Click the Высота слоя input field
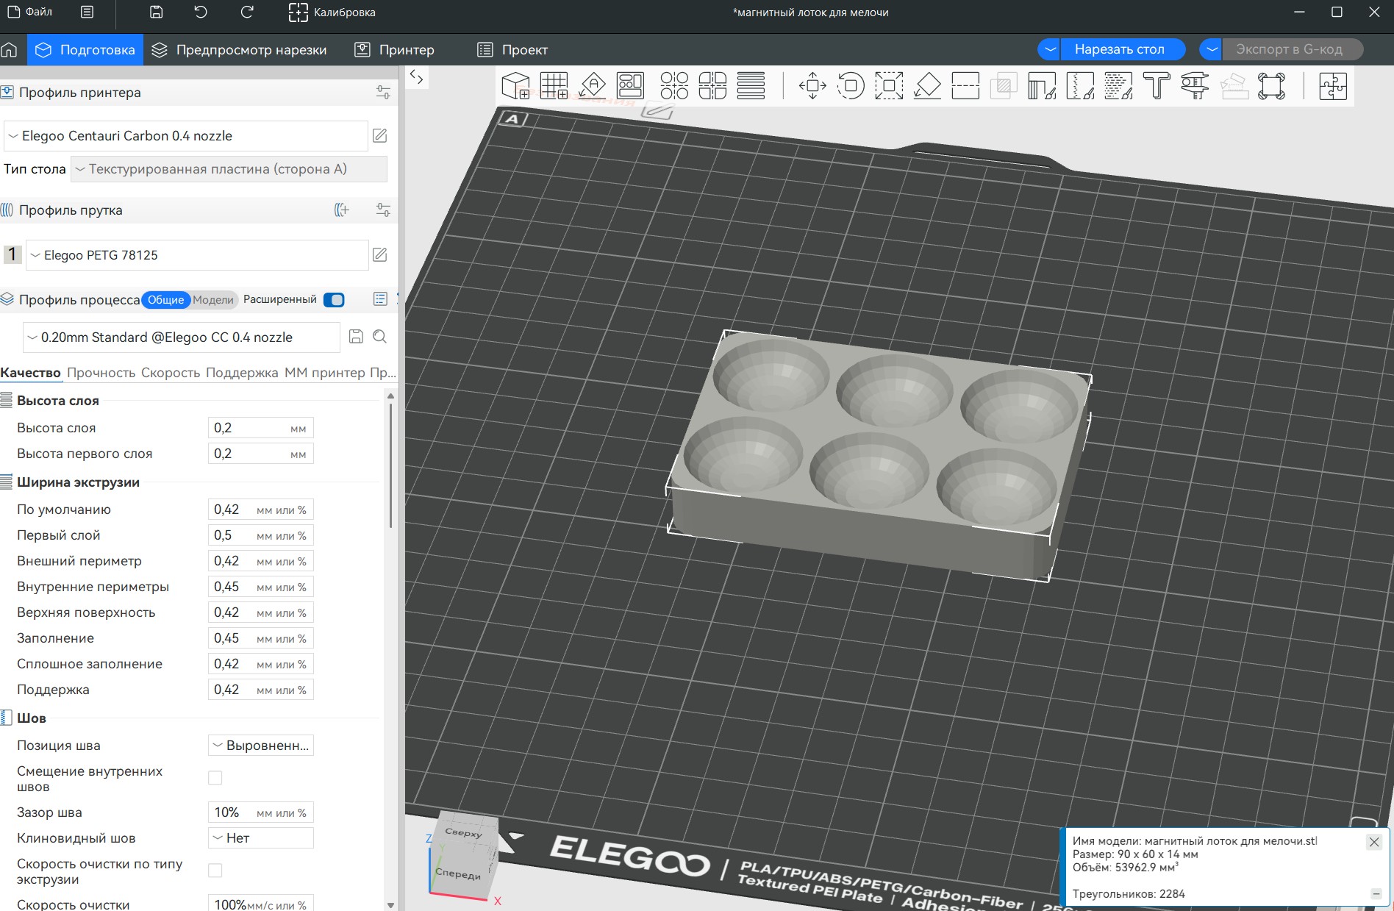 click(261, 428)
